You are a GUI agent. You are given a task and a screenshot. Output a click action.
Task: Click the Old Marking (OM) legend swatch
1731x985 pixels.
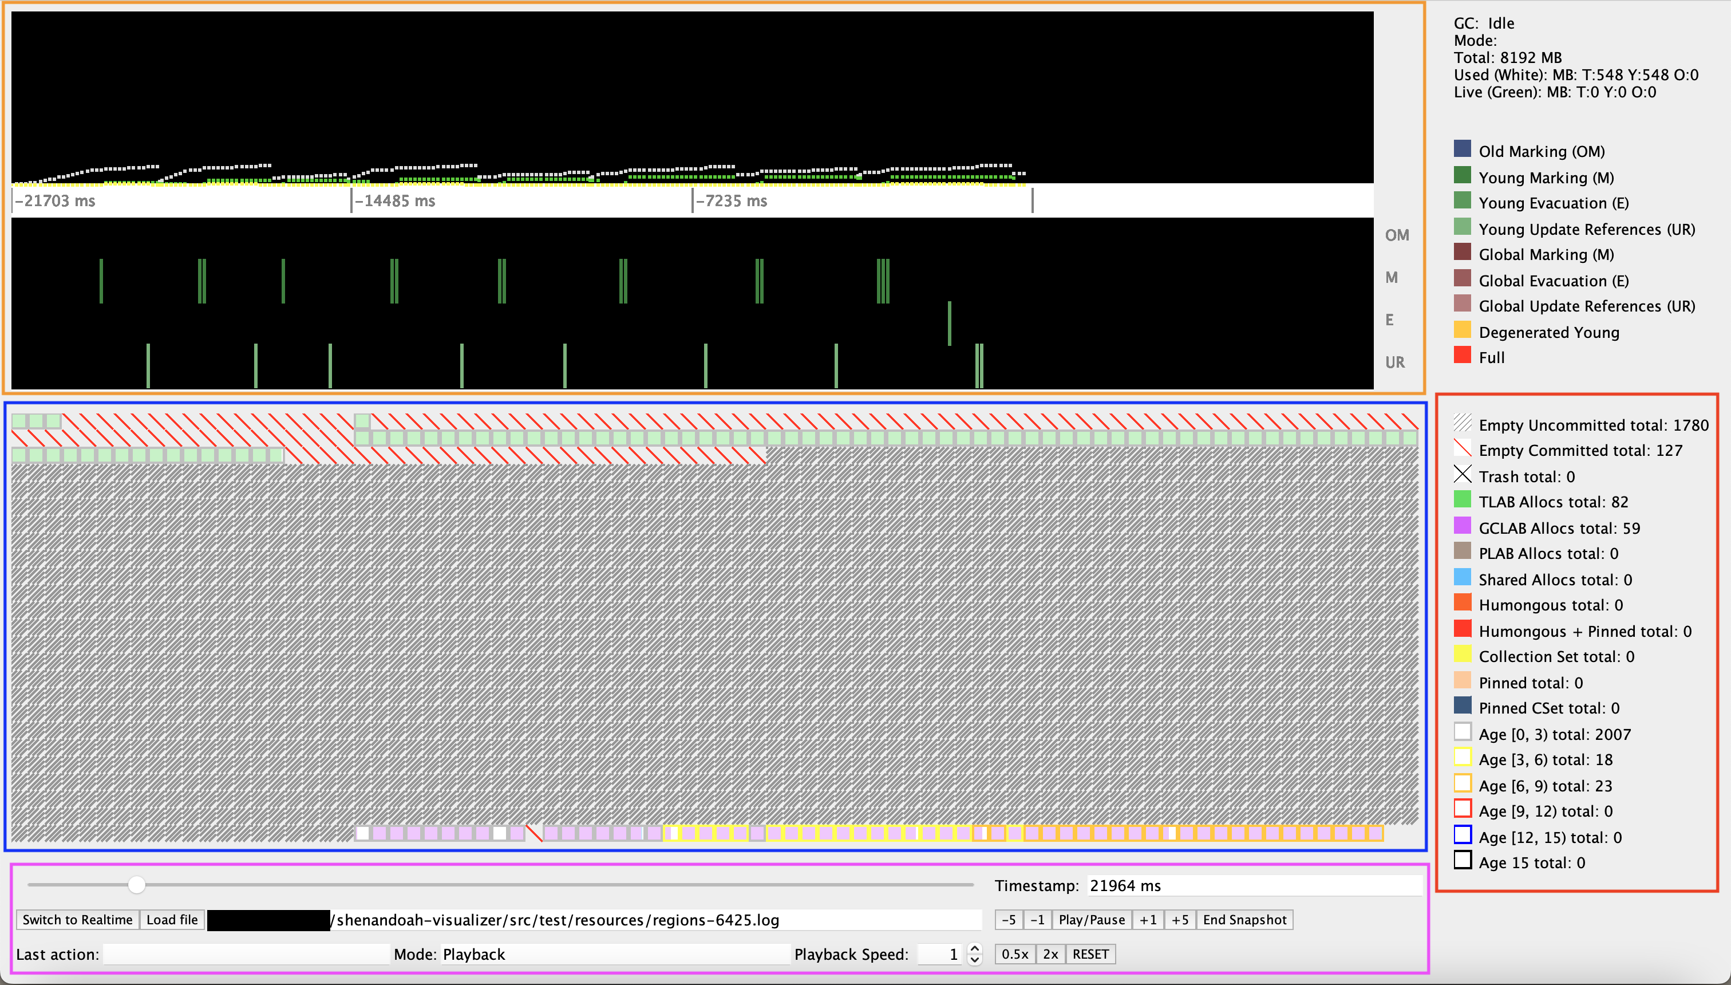coord(1462,149)
